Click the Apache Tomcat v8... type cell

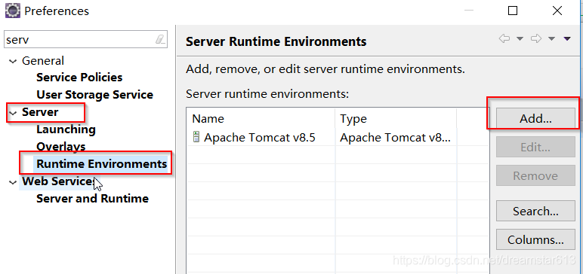[395, 138]
